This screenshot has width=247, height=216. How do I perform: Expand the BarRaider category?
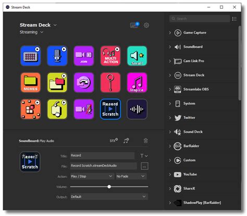point(170,146)
